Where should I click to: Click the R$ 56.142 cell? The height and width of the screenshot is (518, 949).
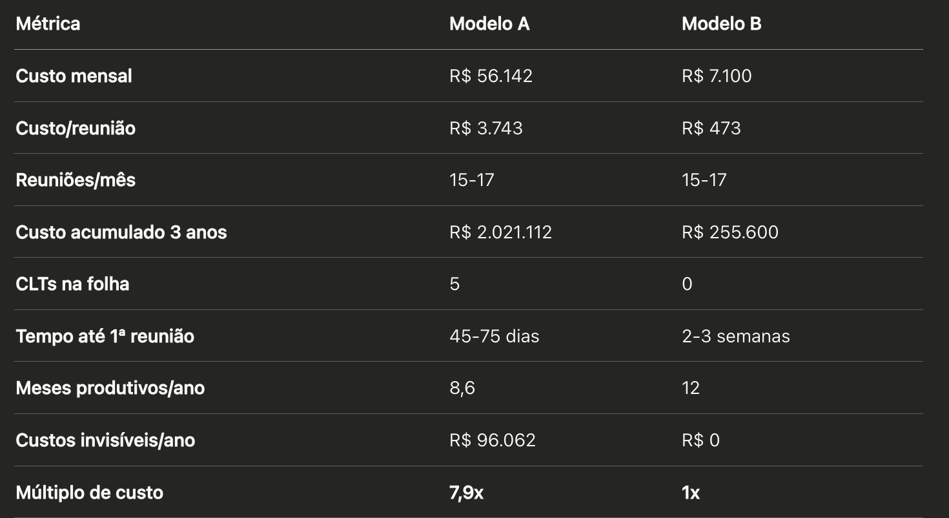(491, 76)
